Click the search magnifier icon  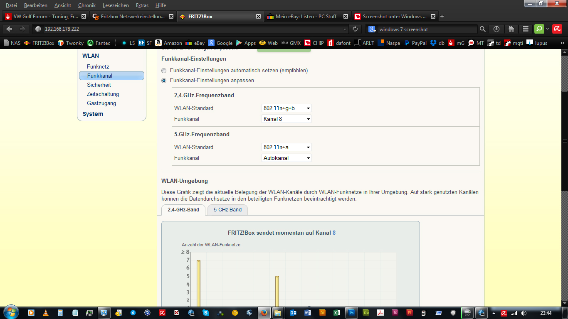pyautogui.click(x=482, y=29)
